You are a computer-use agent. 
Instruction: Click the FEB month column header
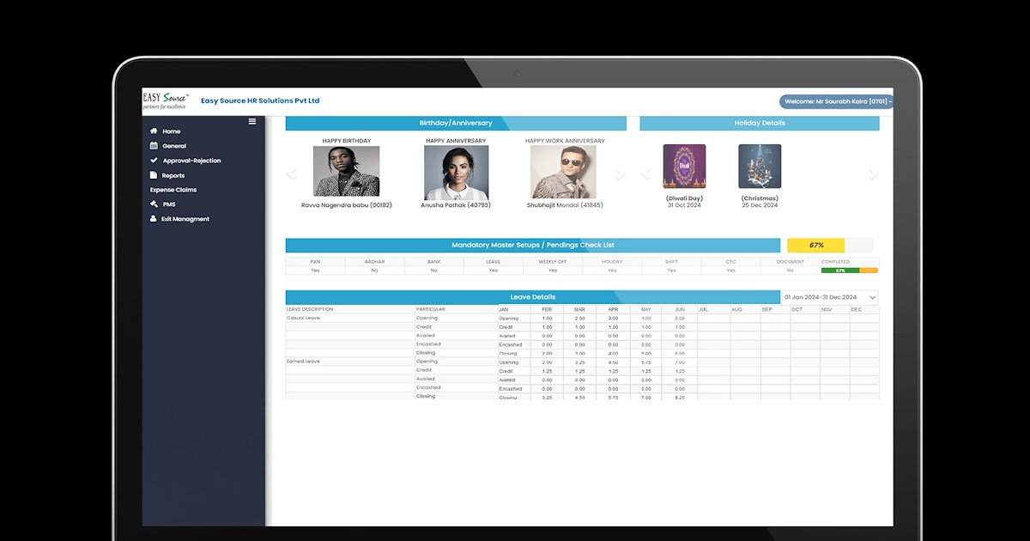(547, 309)
